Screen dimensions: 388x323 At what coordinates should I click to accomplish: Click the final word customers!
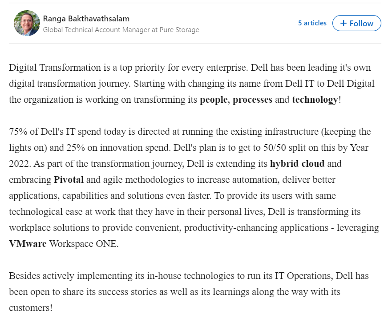point(31,308)
